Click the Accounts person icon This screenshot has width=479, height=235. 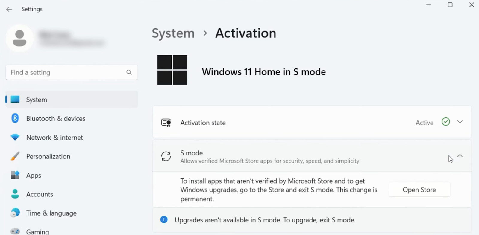click(x=15, y=194)
